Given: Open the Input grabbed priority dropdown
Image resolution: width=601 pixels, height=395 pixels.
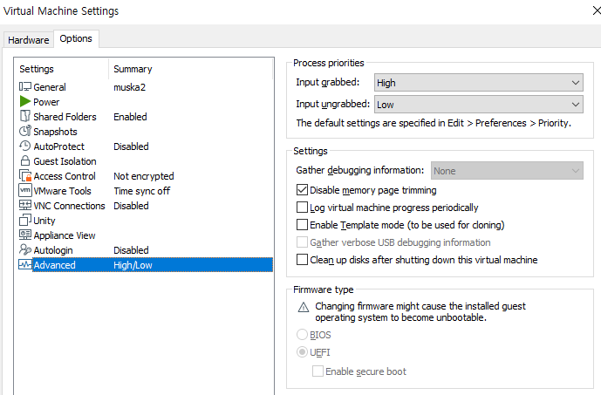Looking at the screenshot, I should (478, 82).
